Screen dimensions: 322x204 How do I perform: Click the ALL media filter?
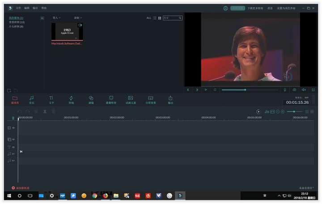[148, 18]
